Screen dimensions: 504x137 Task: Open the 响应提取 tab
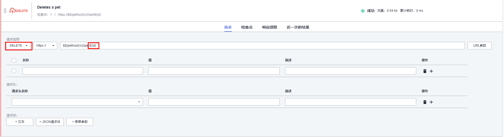[270, 27]
